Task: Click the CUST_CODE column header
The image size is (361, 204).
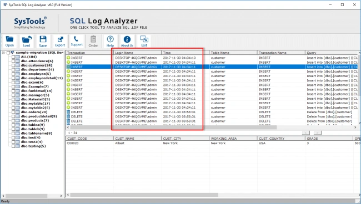Action: (x=89, y=139)
